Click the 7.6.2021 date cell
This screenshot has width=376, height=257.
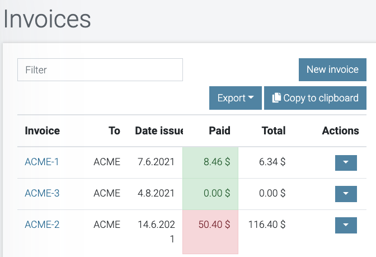[156, 162]
